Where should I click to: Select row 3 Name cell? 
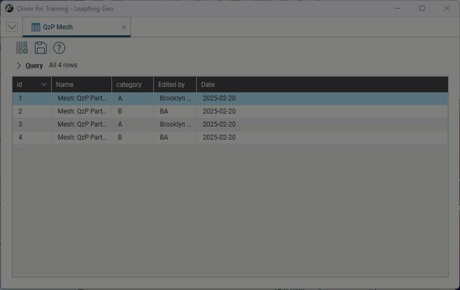(82, 124)
